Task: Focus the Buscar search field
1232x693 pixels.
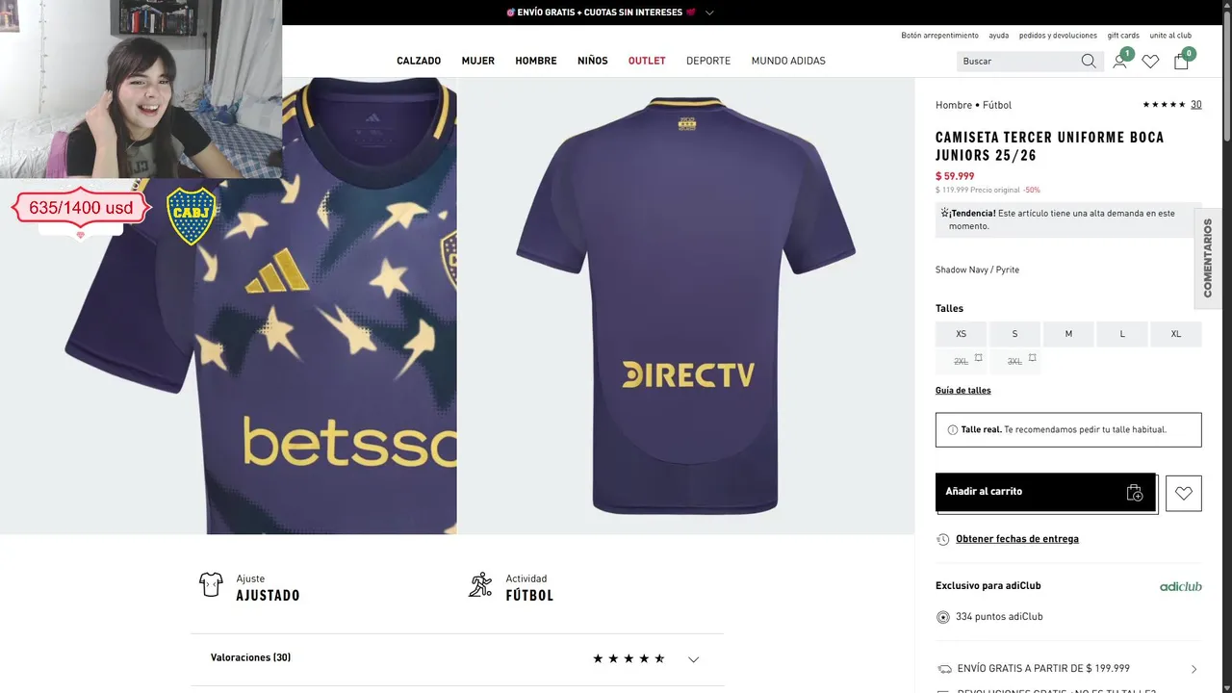Action: pos(1015,61)
